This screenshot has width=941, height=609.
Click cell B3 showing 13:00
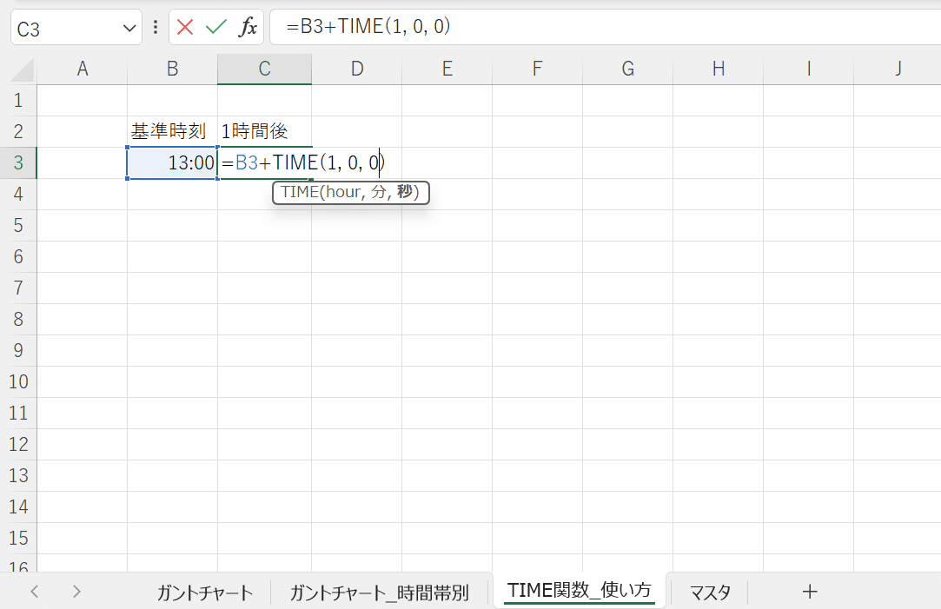click(x=172, y=162)
